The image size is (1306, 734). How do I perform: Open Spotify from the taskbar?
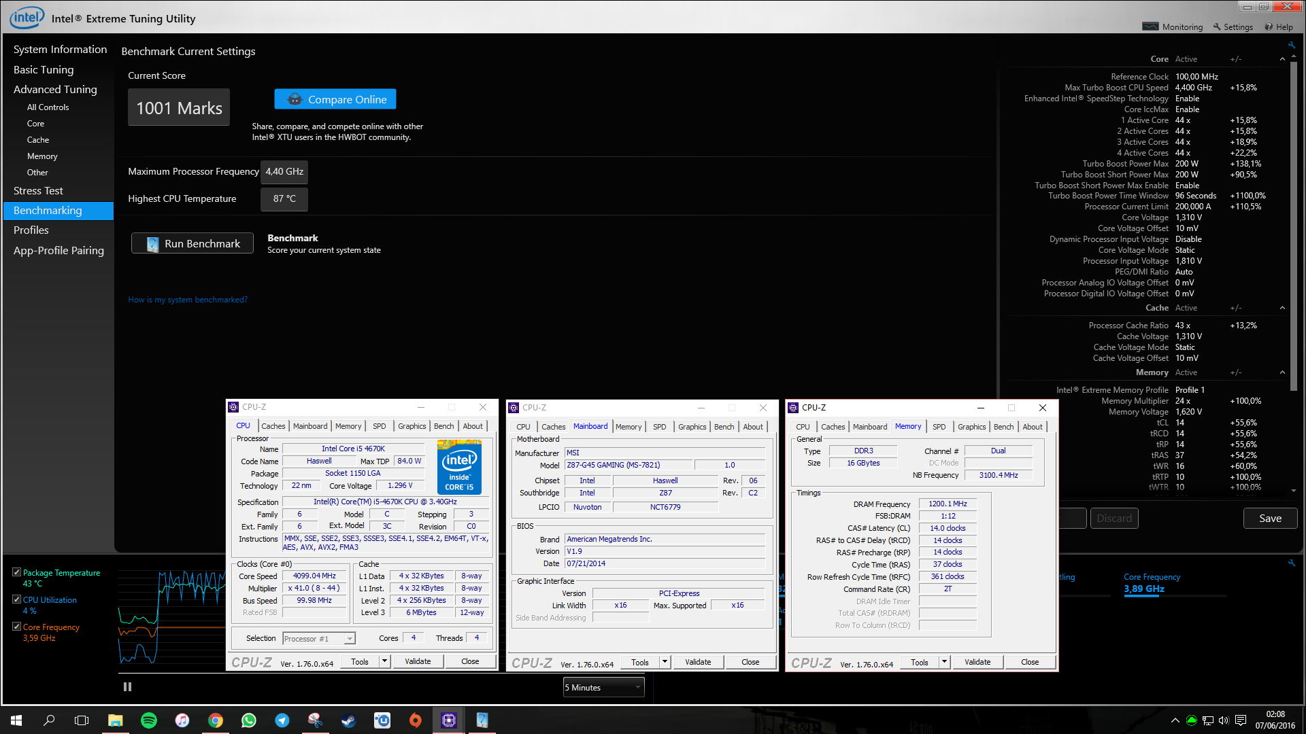[148, 720]
